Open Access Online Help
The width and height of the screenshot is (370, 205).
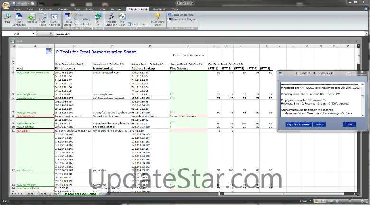tap(181, 15)
